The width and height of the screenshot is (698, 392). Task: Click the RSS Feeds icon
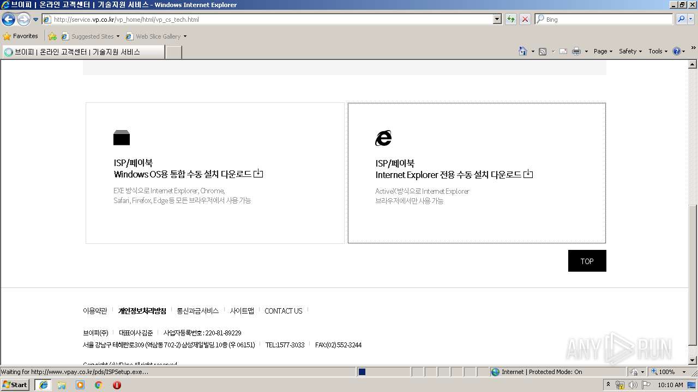[543, 51]
